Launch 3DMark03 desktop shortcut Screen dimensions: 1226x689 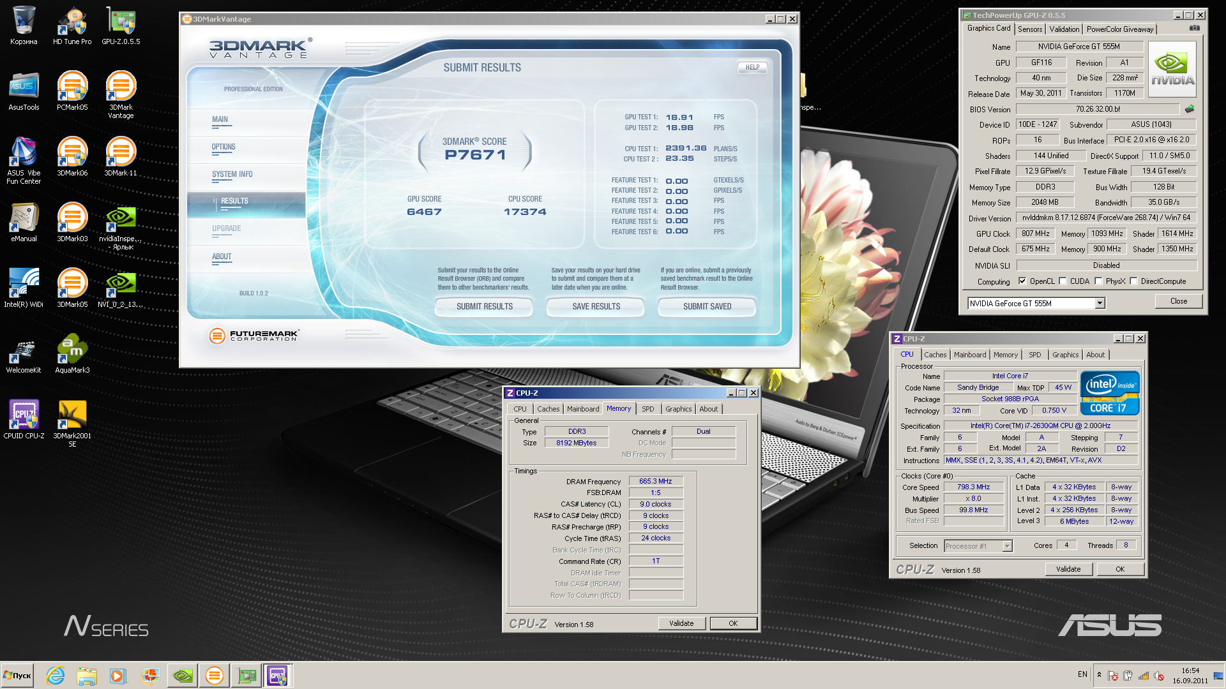pos(72,223)
